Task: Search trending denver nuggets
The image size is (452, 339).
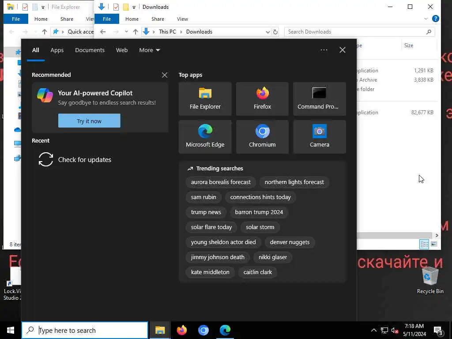Action: [x=290, y=242]
